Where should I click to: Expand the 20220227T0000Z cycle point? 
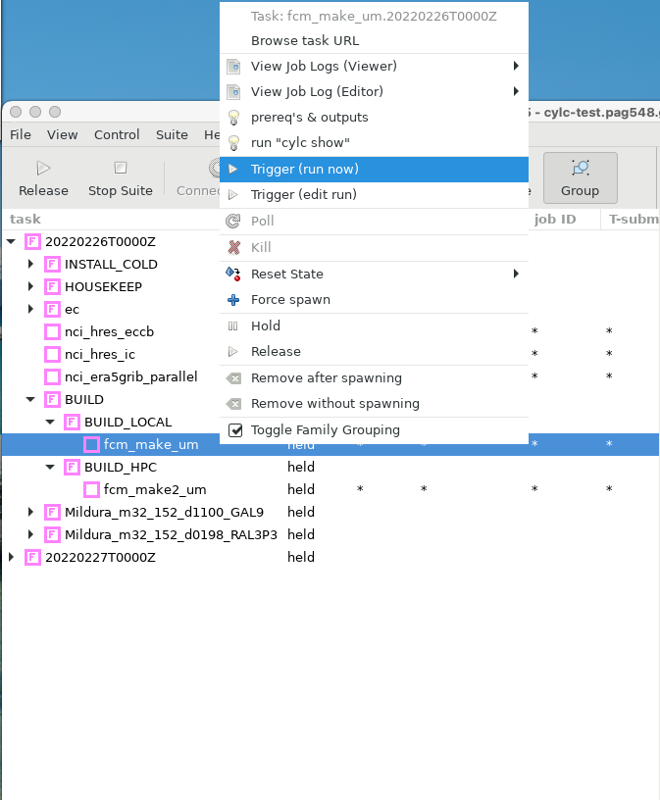(x=12, y=557)
